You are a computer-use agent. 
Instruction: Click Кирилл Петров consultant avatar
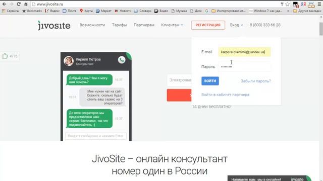(69, 61)
